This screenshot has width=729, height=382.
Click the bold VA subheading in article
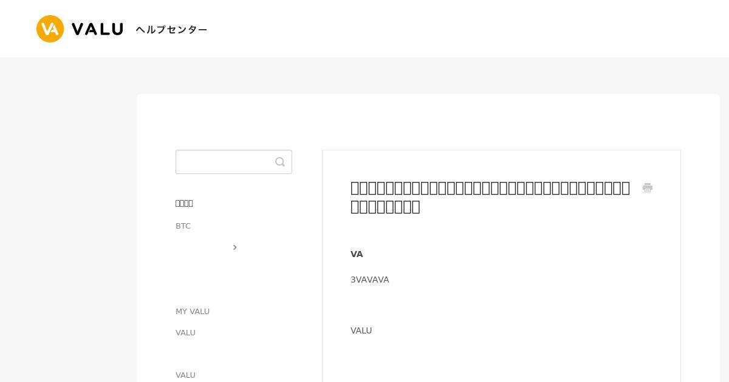point(357,254)
